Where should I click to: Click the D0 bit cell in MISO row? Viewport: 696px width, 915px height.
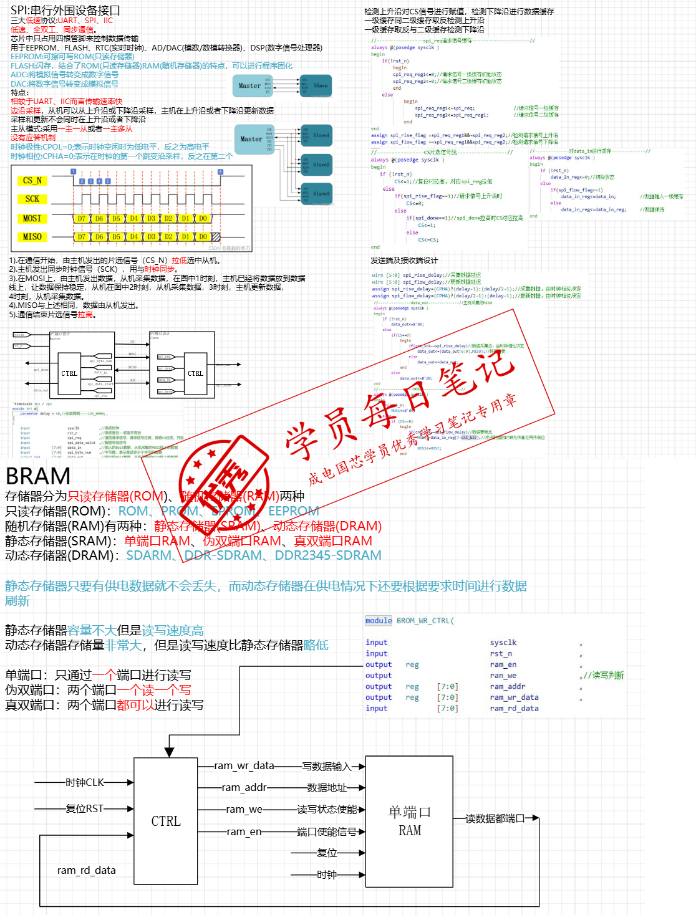[203, 237]
